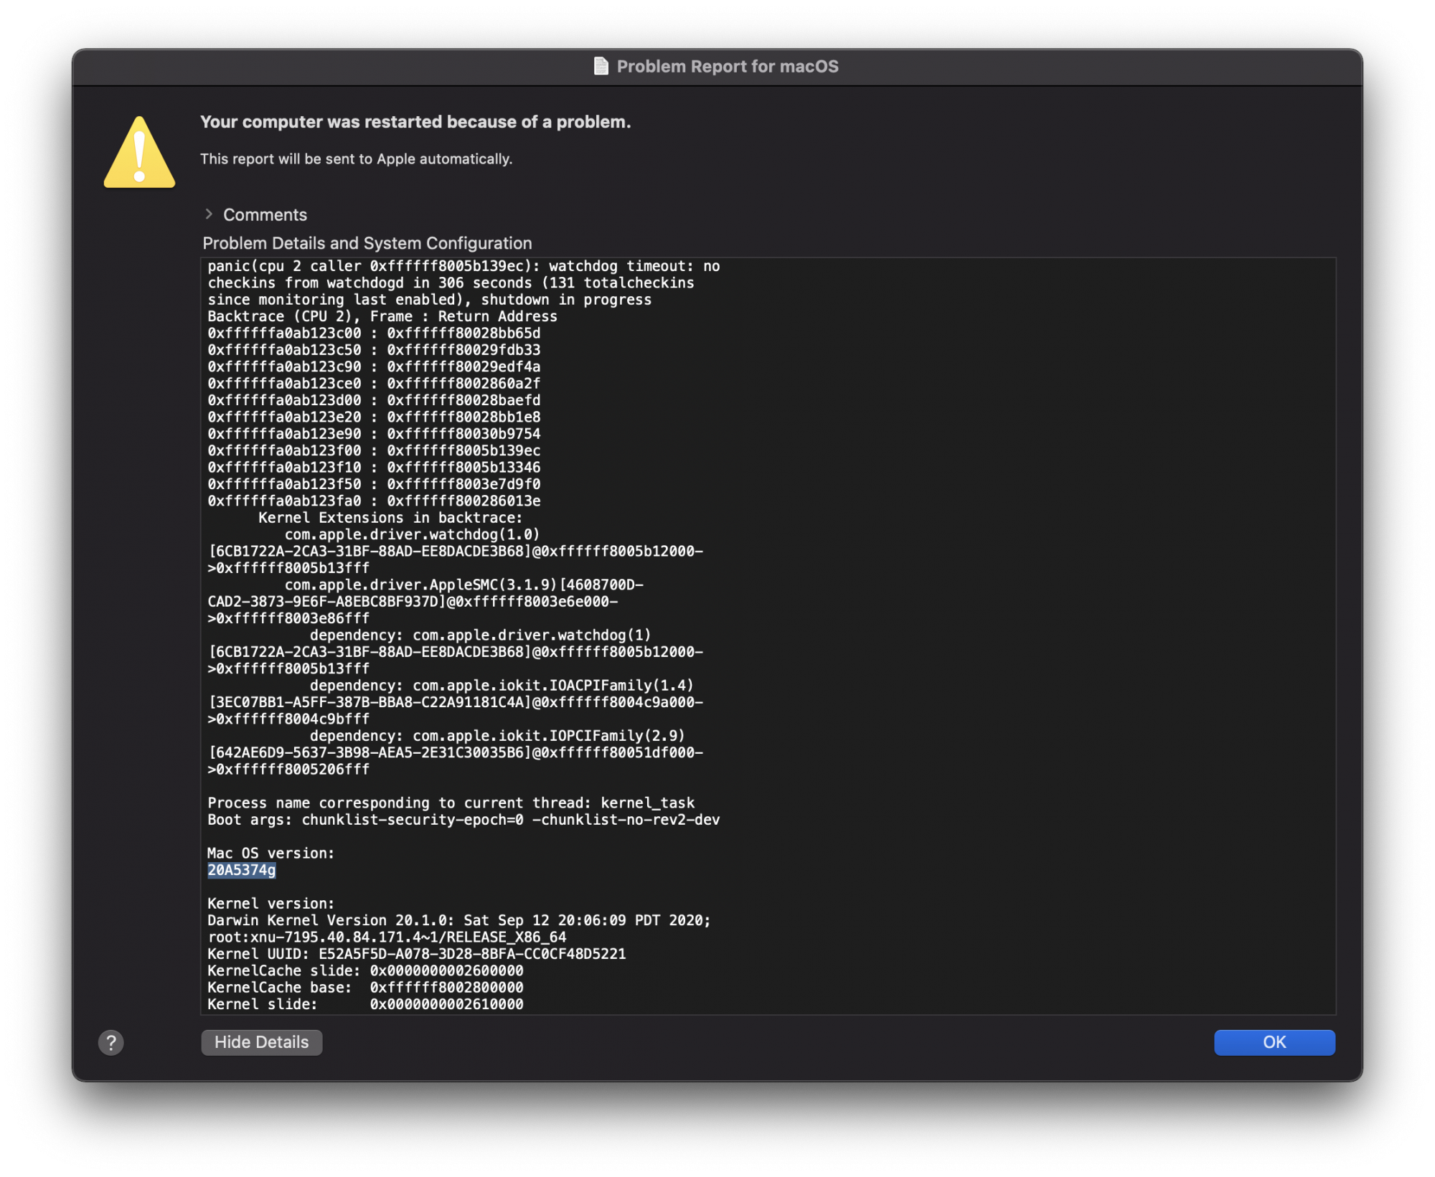Click the panic(cpu 2 caller line
Viewport: 1435px width, 1177px height.
point(464,266)
